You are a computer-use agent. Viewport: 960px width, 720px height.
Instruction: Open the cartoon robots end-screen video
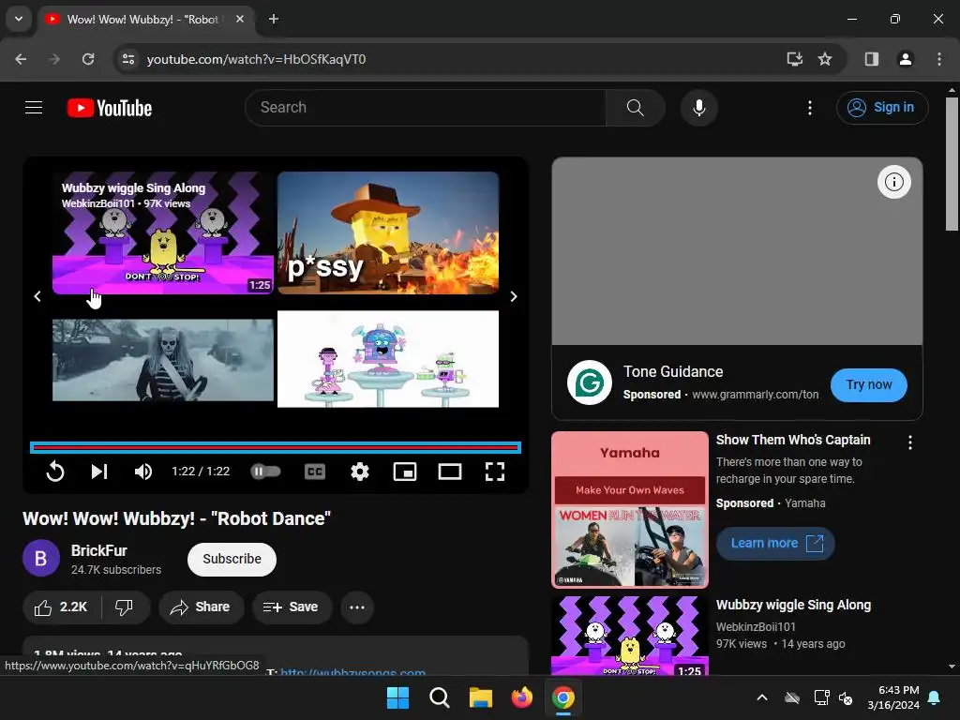tap(388, 359)
